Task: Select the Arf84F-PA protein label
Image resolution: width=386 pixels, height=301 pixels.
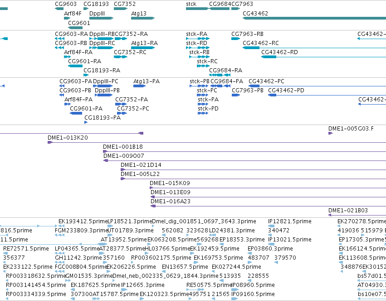Action: coord(78,100)
